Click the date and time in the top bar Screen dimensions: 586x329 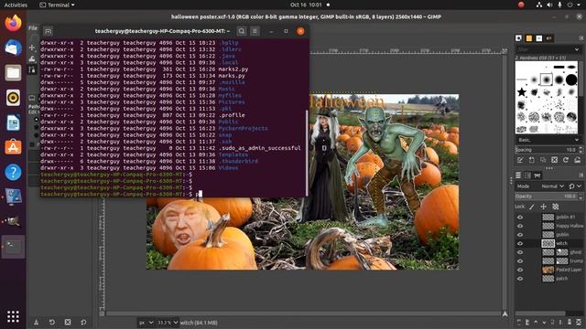[306, 5]
